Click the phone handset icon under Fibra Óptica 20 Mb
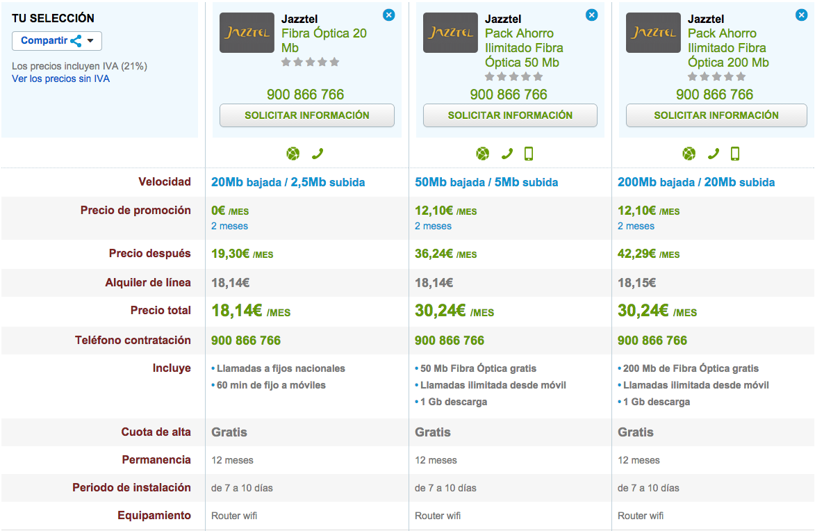 point(318,154)
